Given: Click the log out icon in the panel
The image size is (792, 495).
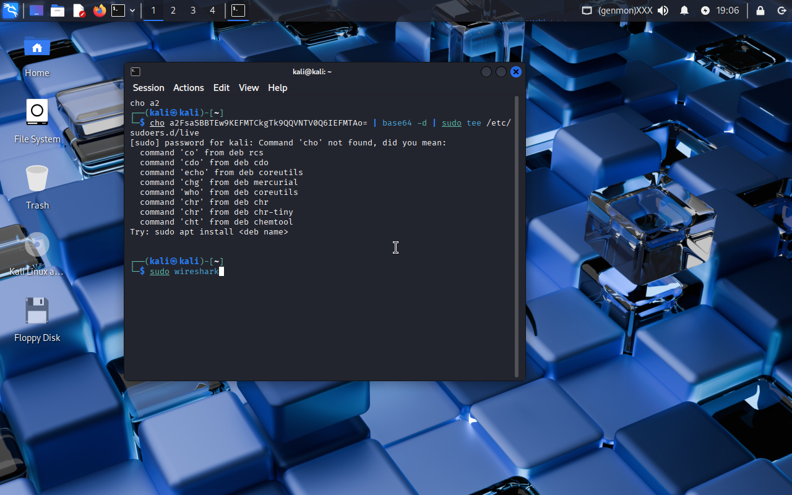Looking at the screenshot, I should [x=781, y=11].
